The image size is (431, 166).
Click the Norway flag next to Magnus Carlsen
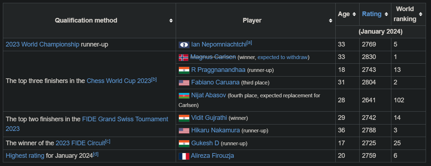[x=184, y=57]
